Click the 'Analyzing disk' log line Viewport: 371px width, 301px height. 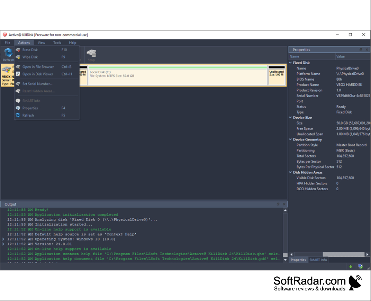coord(82,220)
